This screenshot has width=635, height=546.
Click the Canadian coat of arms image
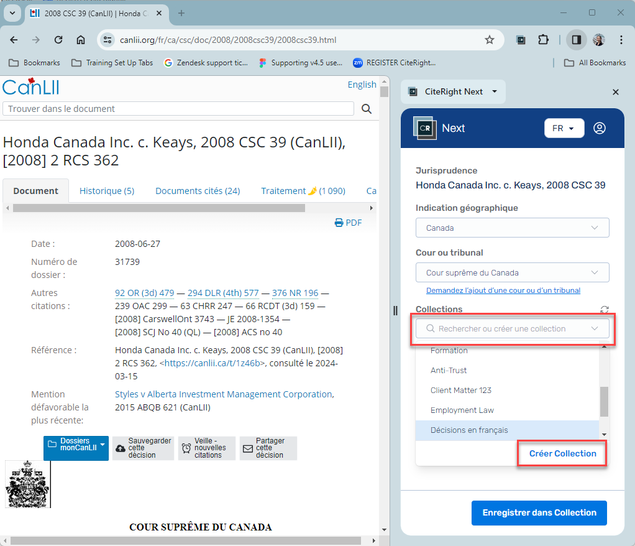pyautogui.click(x=28, y=484)
